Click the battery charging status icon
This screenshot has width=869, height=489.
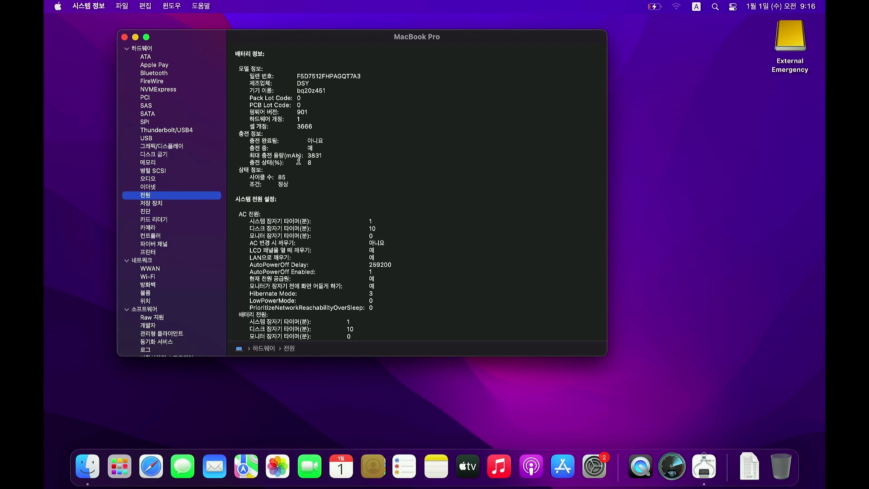(x=654, y=6)
